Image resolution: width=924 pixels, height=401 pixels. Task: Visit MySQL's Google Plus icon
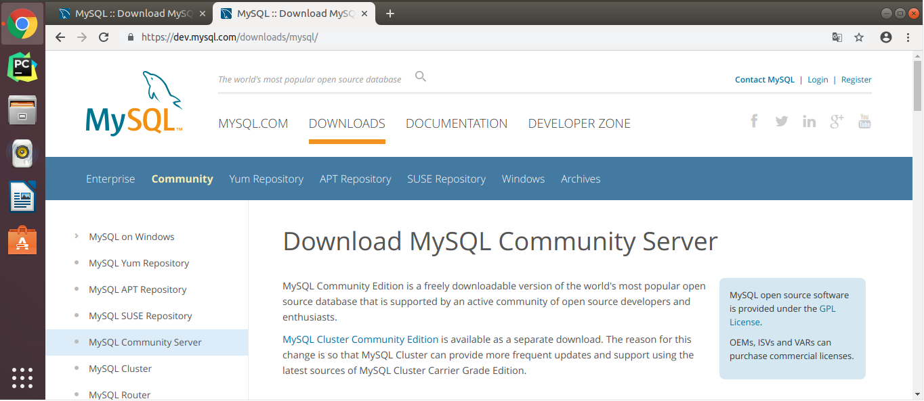point(837,121)
